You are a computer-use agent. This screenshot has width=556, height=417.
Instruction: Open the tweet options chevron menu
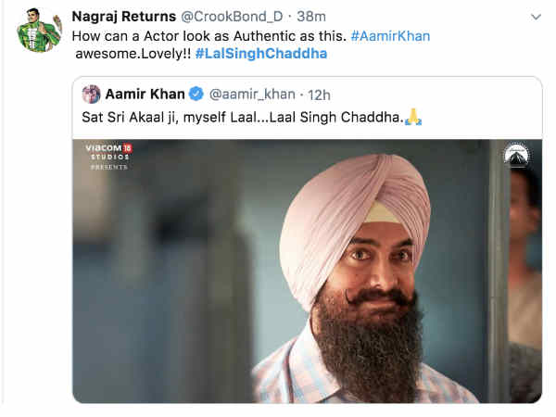[535, 18]
